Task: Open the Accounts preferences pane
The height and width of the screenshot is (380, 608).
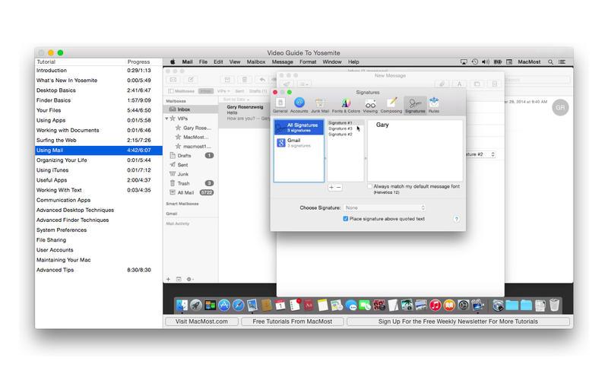Action: [299, 104]
